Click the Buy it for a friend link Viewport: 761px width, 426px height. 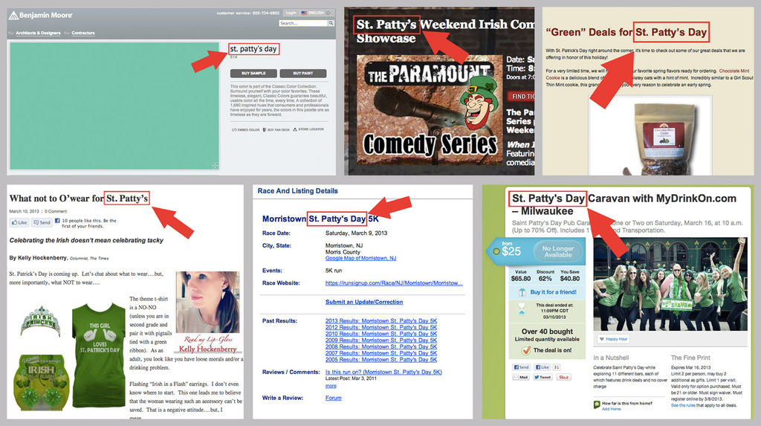[553, 292]
